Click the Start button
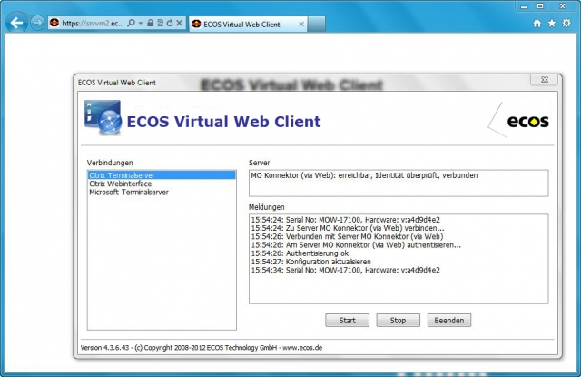 click(347, 321)
